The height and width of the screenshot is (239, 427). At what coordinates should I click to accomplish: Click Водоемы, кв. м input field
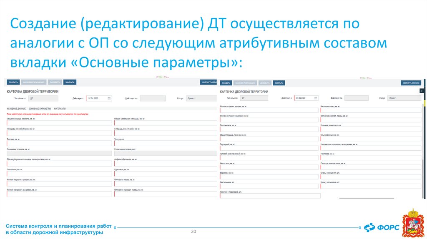(269, 177)
